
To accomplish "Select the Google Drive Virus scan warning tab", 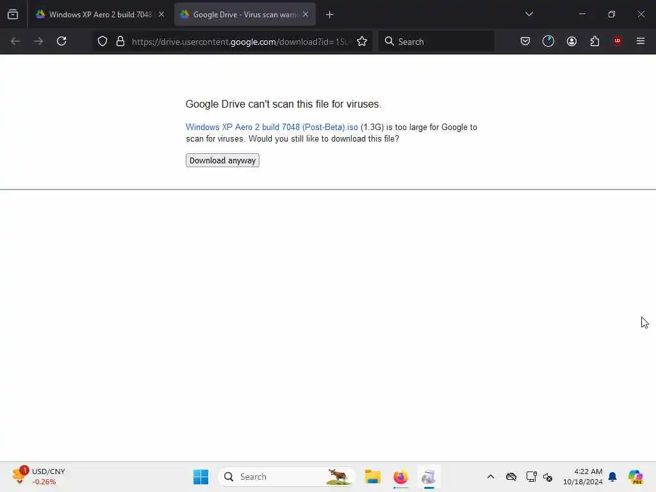I will [245, 15].
